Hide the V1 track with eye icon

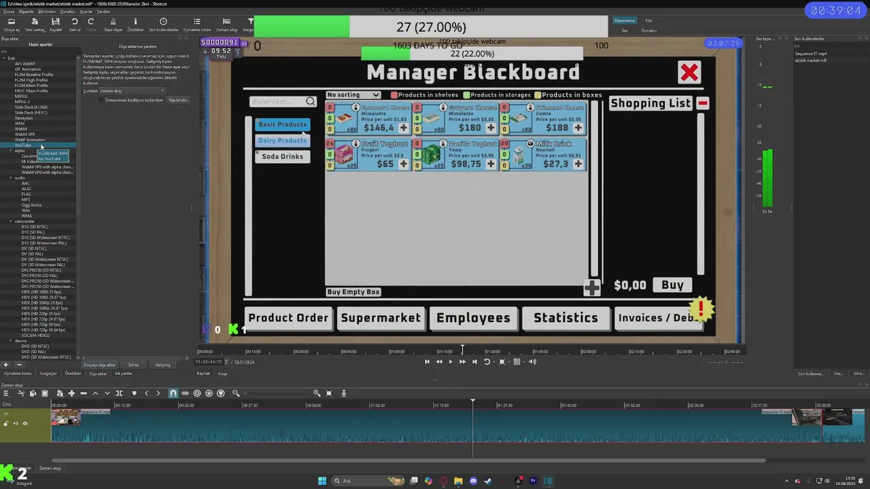25,424
